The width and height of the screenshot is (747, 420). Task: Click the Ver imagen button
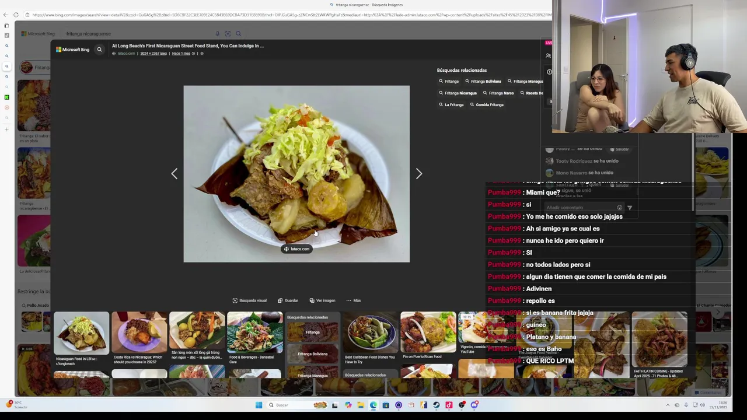point(323,300)
